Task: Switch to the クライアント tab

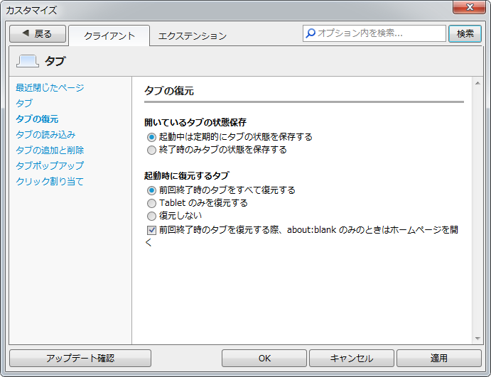Action: point(109,36)
